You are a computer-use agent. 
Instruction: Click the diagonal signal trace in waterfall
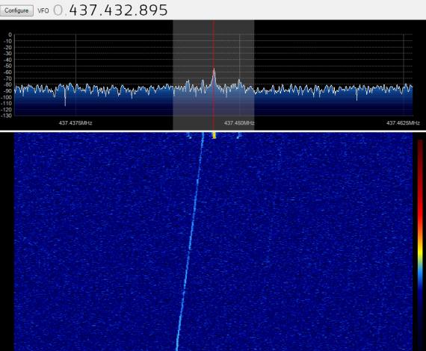pos(190,242)
